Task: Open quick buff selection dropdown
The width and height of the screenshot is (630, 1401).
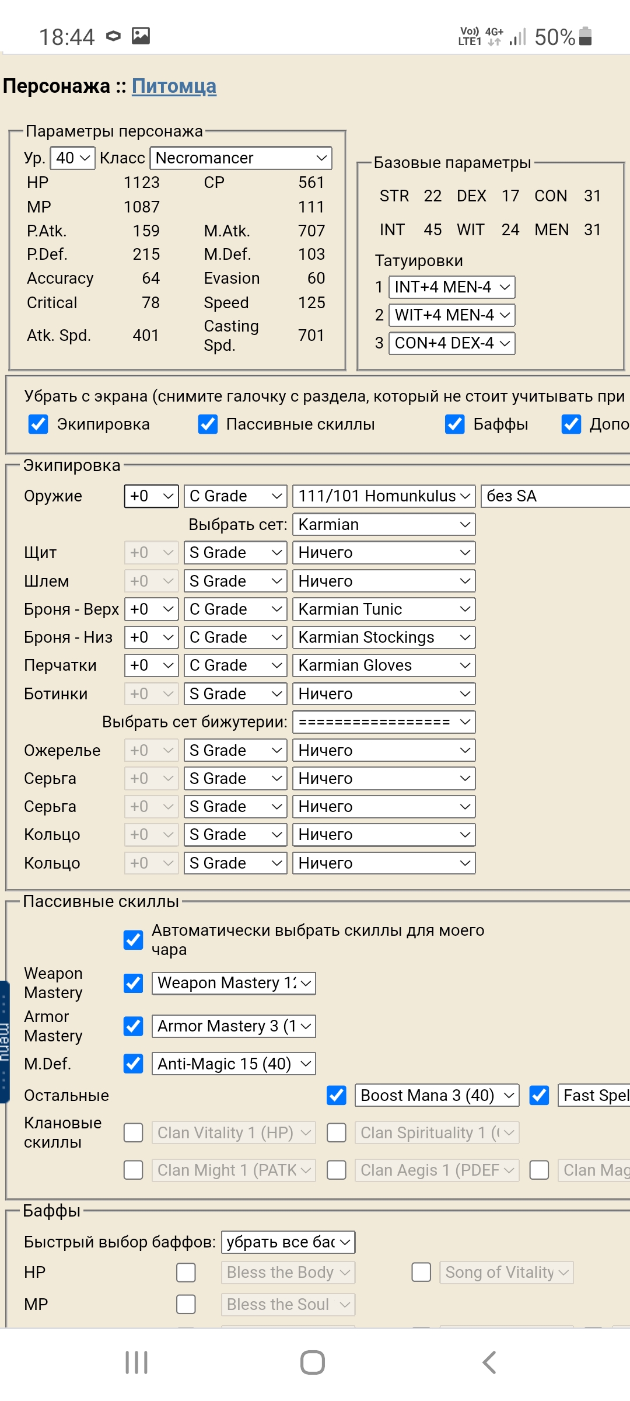Action: coord(288,1242)
